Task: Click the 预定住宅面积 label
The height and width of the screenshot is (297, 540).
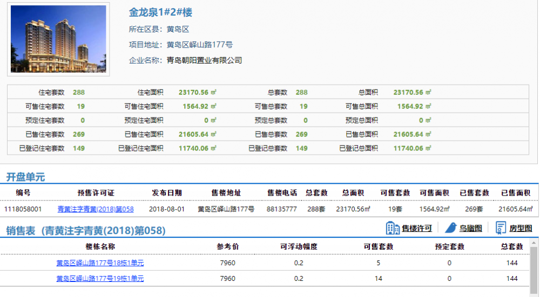Action: tap(144, 121)
